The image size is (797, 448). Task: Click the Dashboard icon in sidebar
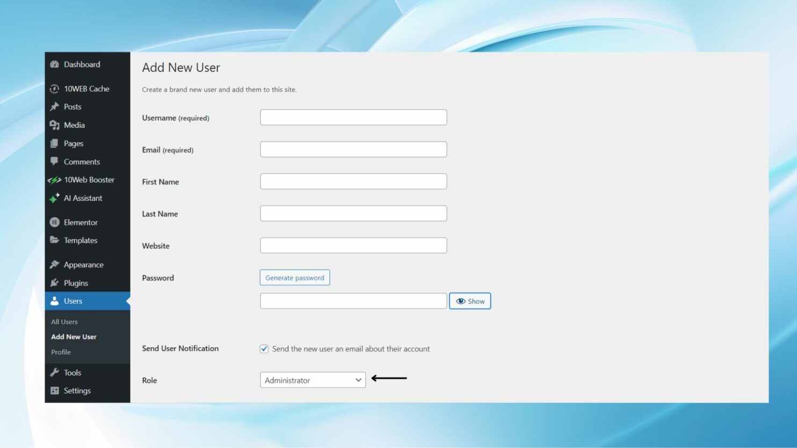tap(54, 64)
